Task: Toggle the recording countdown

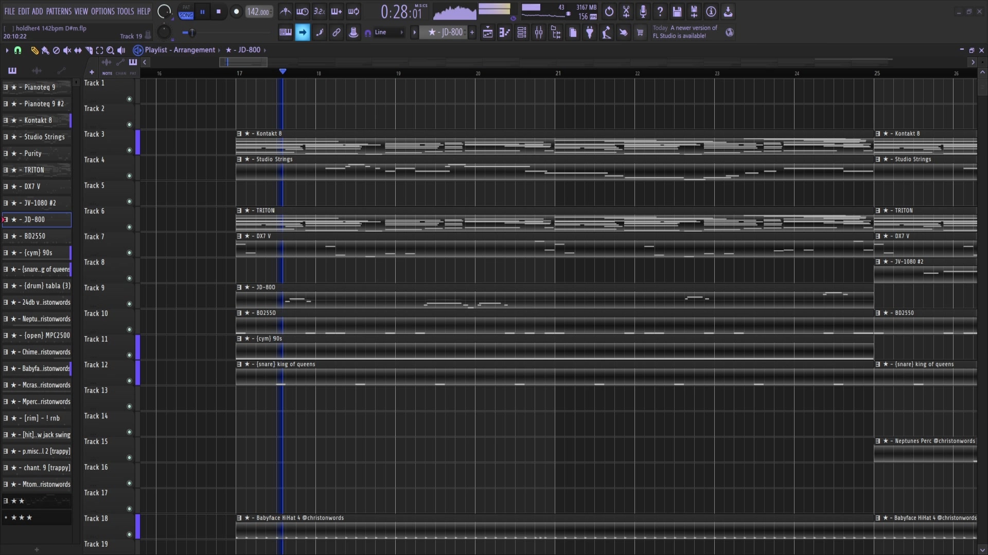Action: [320, 11]
